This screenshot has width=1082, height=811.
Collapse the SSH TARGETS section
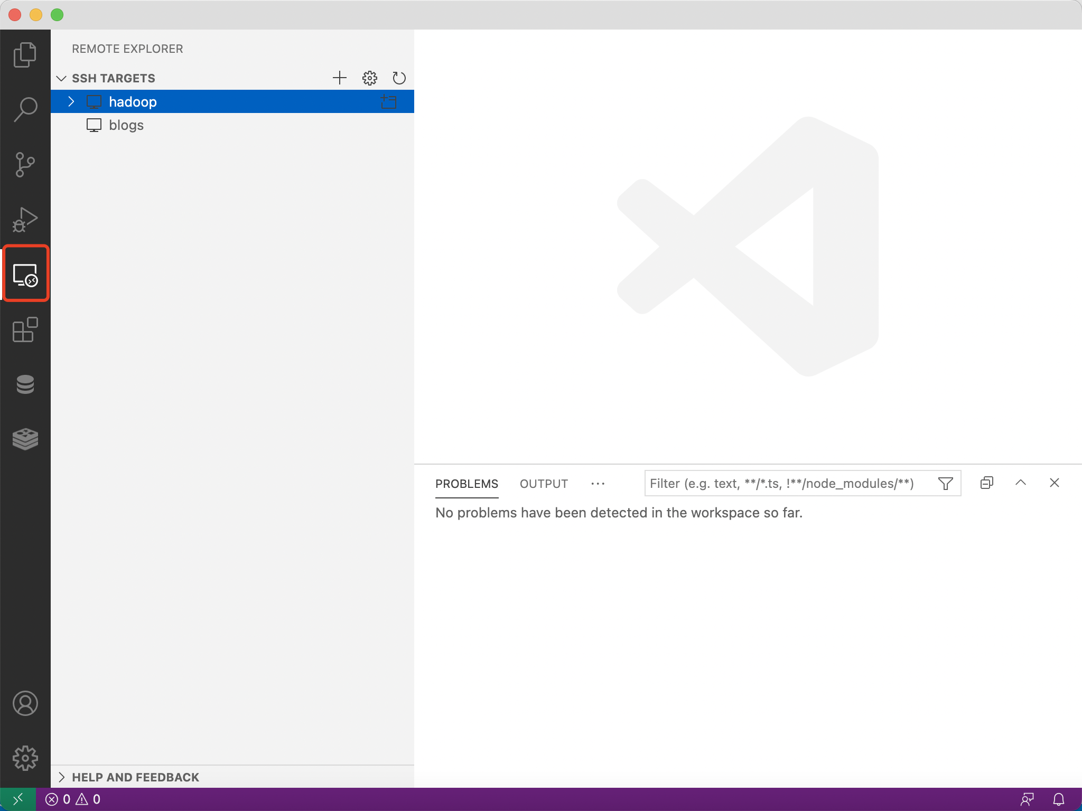point(61,78)
